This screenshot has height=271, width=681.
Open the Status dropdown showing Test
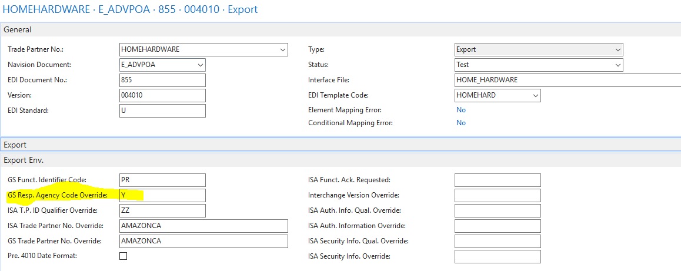coord(618,65)
